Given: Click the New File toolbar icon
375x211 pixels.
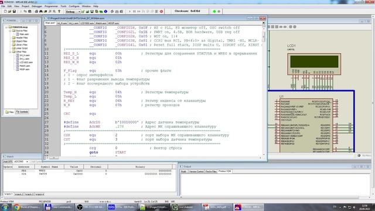Looking at the screenshot, I should [x=5, y=11].
